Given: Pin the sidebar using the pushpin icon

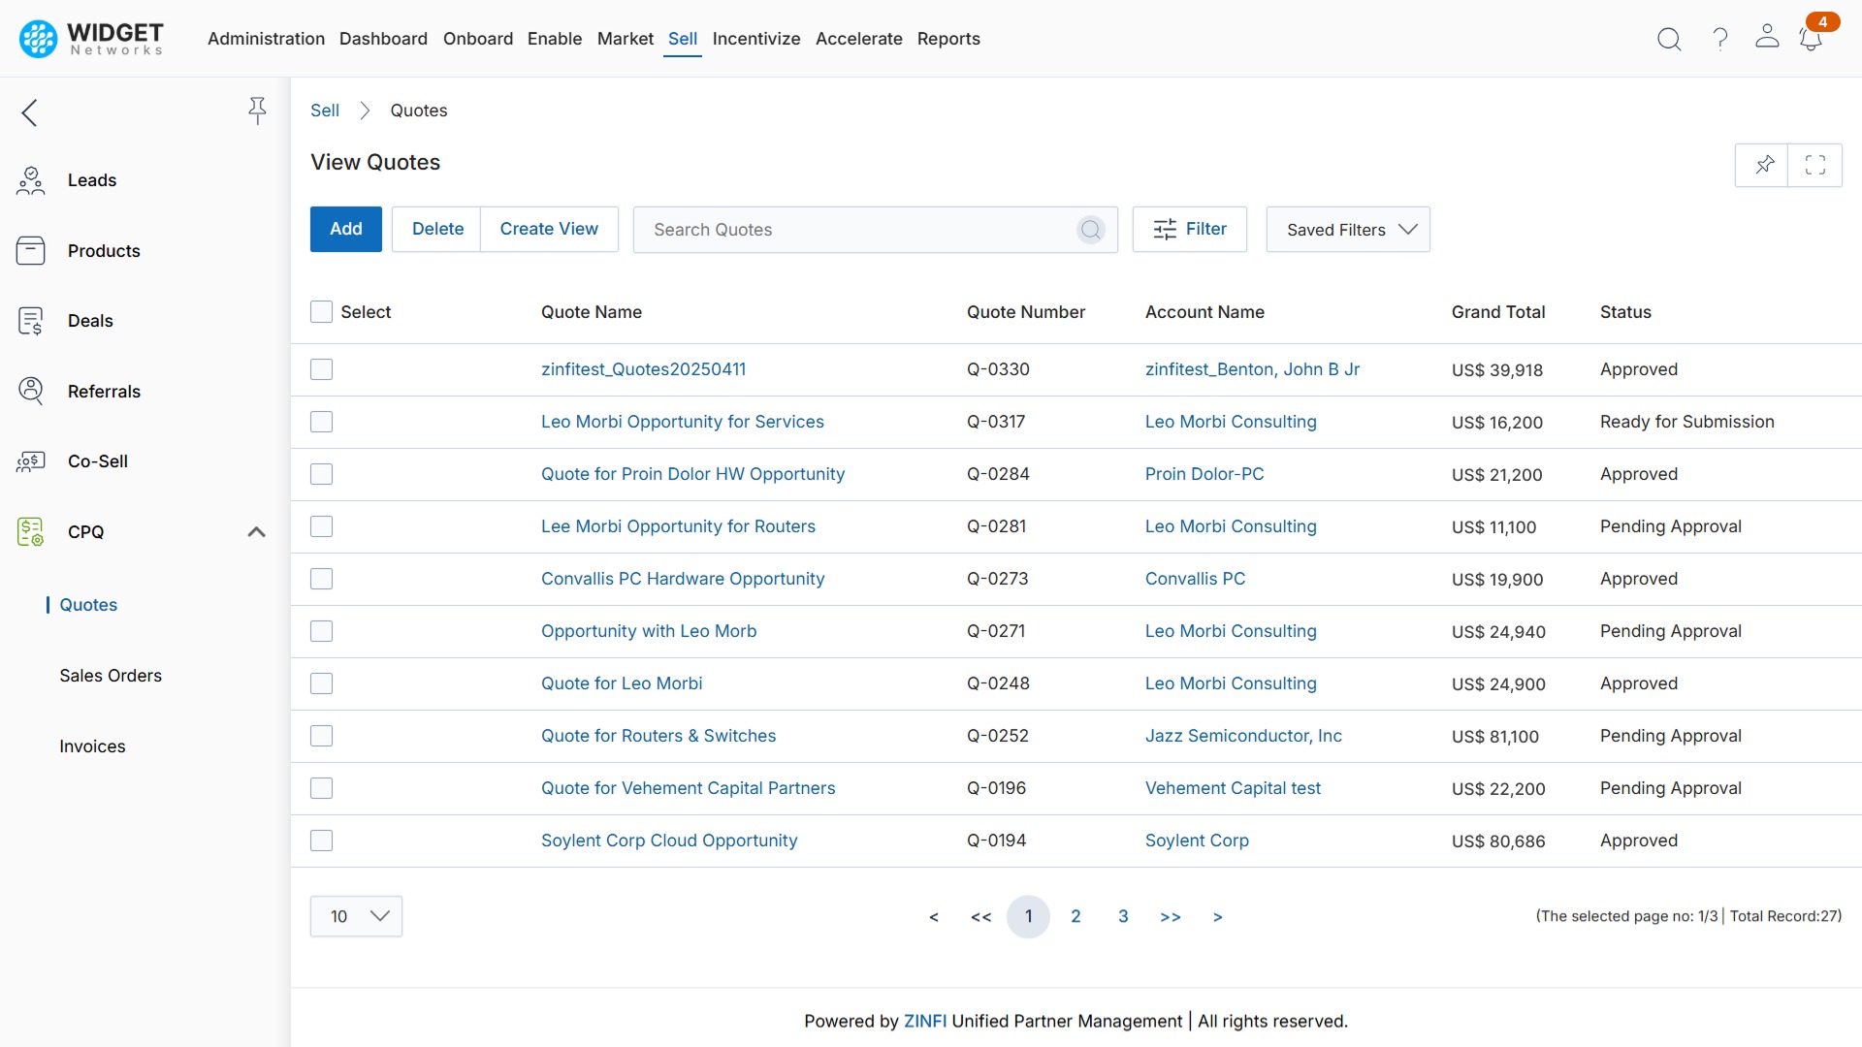Looking at the screenshot, I should point(257,111).
